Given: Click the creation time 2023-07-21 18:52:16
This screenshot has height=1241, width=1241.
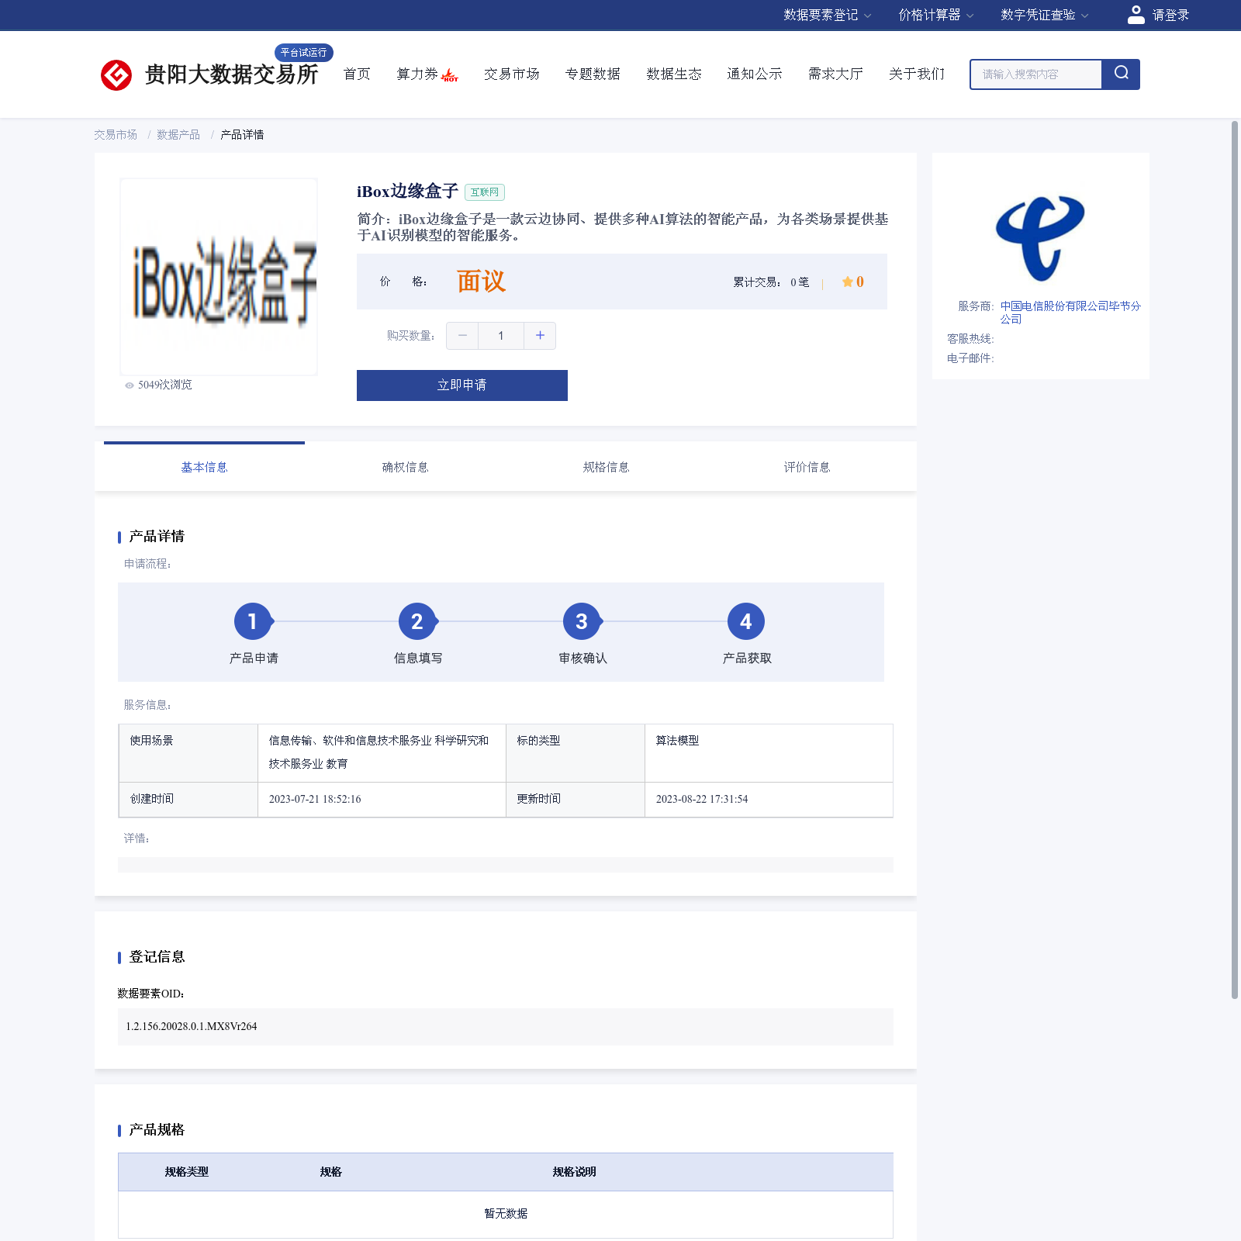Looking at the screenshot, I should point(315,799).
